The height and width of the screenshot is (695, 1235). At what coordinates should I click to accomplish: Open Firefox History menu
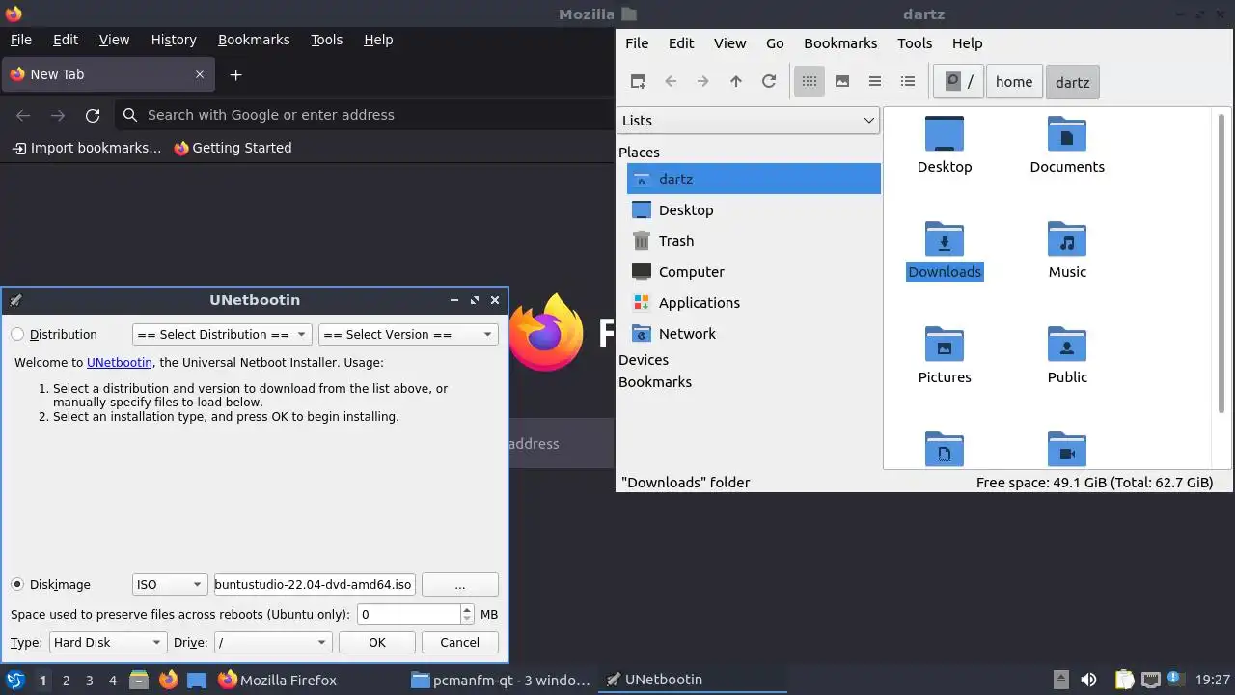coord(174,40)
